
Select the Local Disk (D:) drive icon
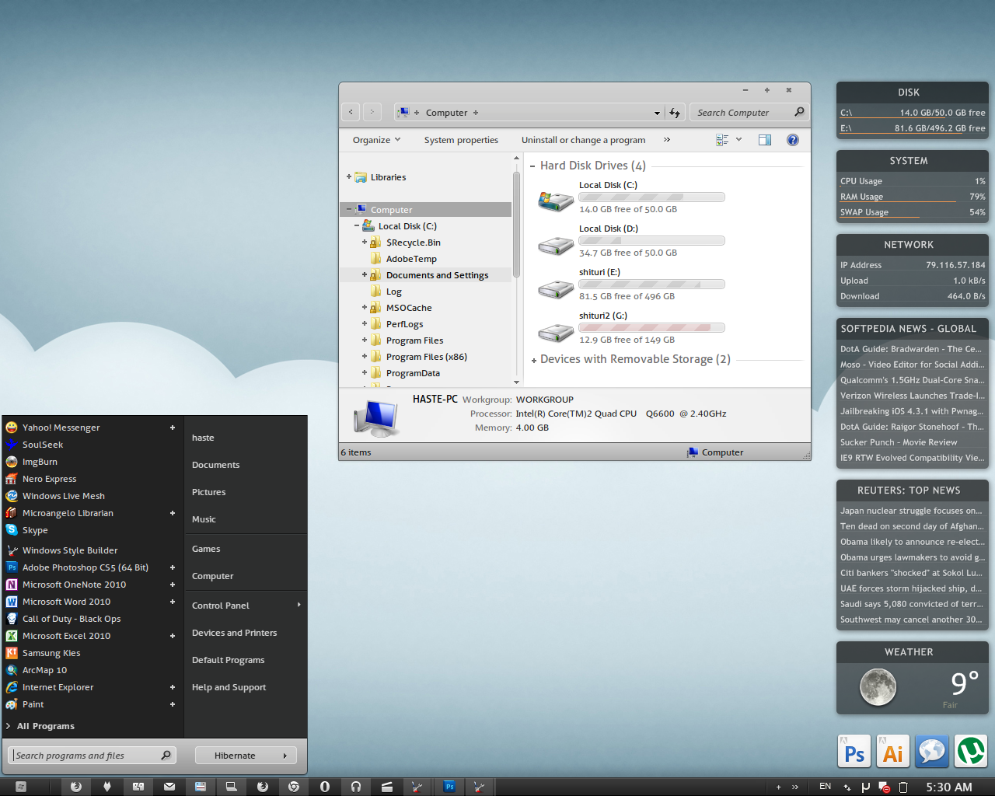click(556, 245)
